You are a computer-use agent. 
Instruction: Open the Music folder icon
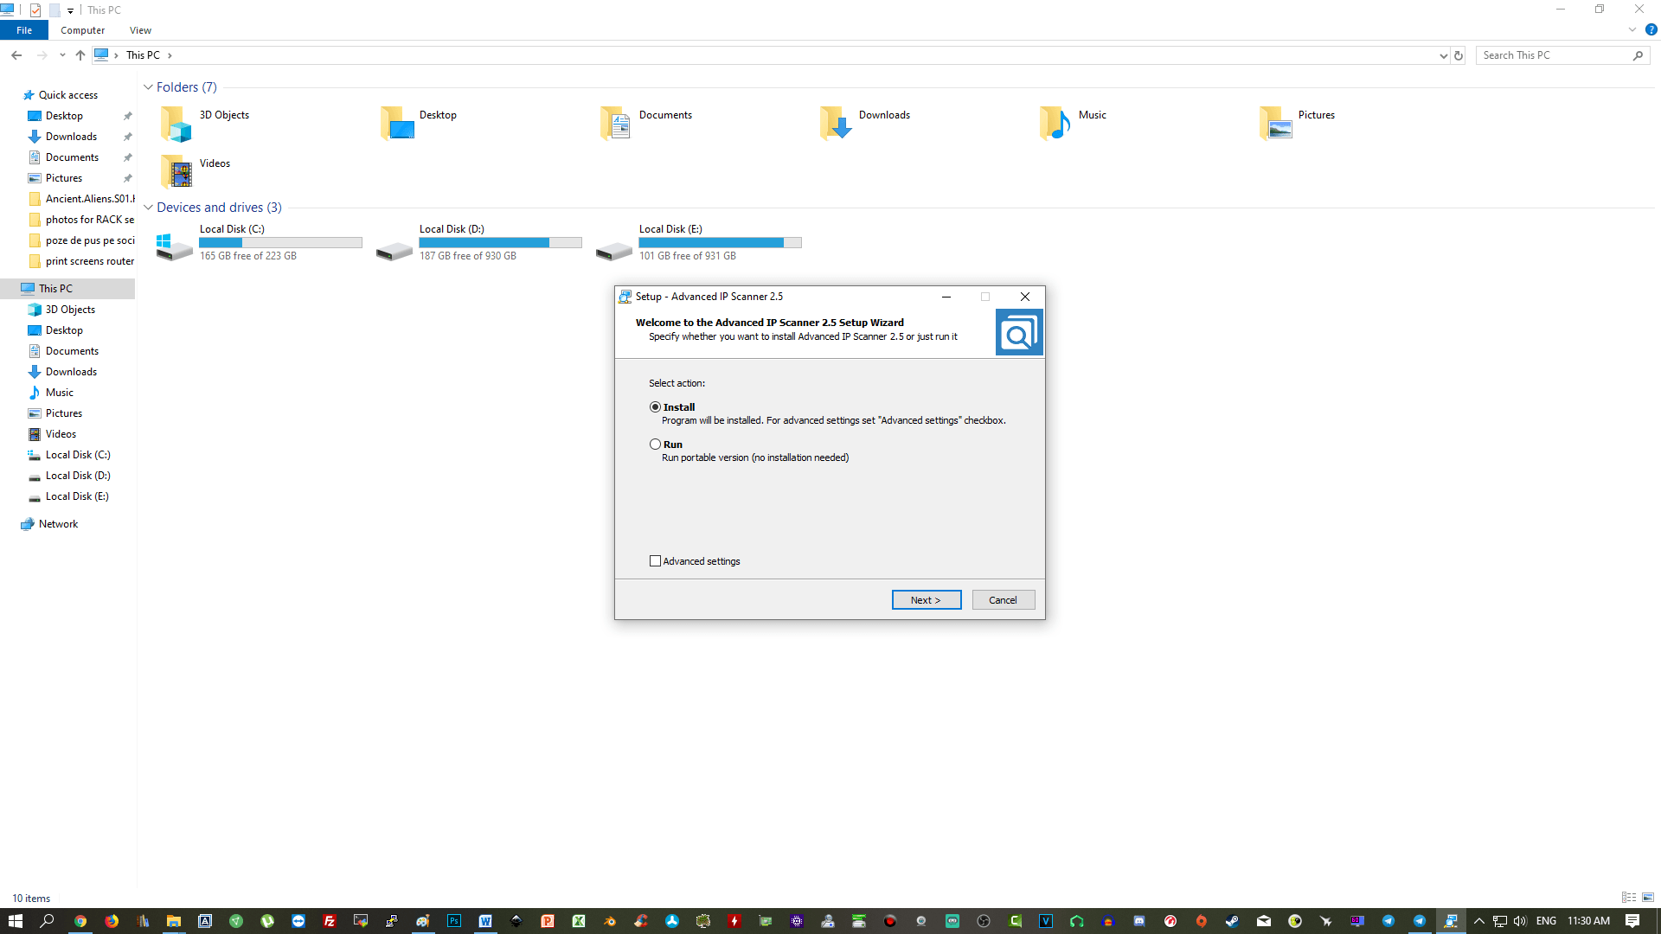pos(1055,123)
